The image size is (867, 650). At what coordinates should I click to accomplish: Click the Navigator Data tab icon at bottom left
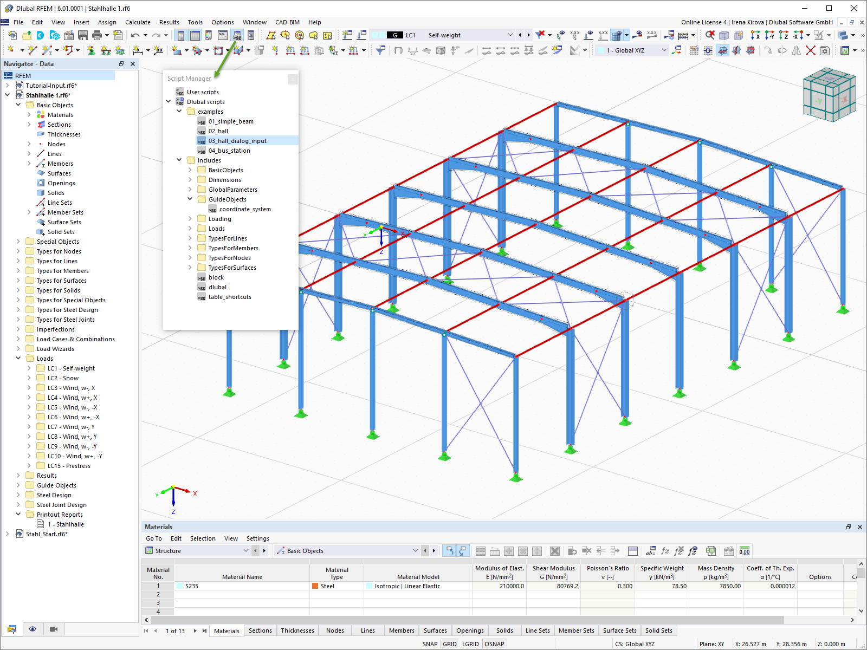(12, 629)
